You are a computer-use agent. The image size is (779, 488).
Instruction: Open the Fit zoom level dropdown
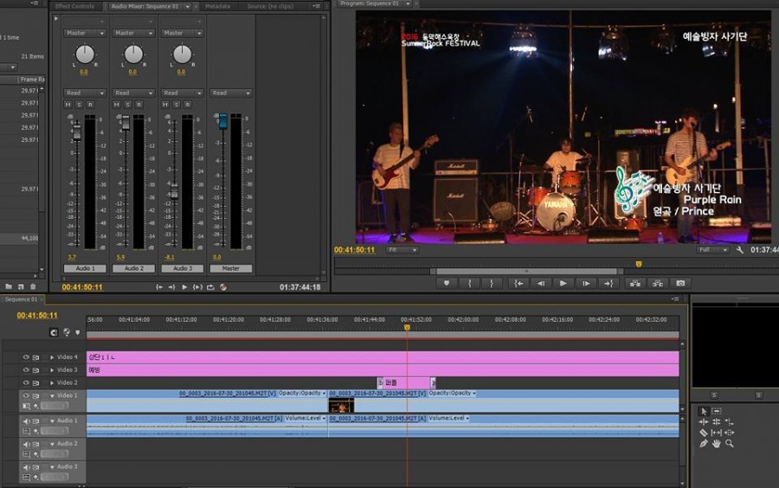[402, 250]
